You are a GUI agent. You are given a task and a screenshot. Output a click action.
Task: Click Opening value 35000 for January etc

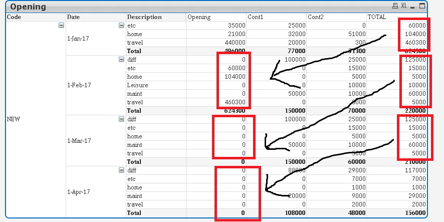237,26
